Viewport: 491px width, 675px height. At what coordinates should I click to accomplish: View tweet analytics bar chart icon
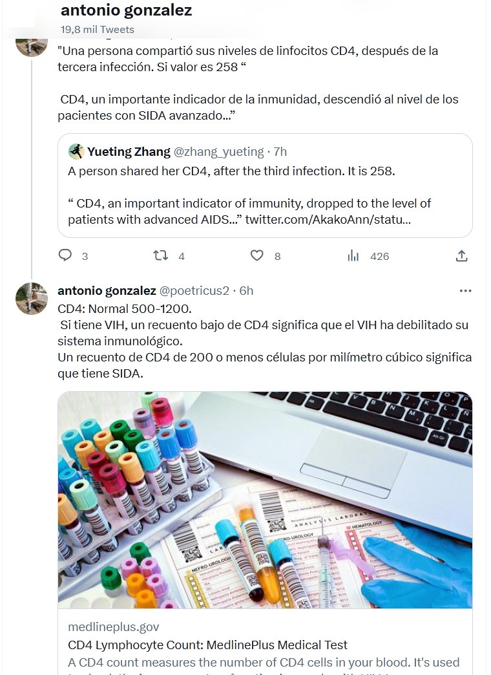coord(353,256)
